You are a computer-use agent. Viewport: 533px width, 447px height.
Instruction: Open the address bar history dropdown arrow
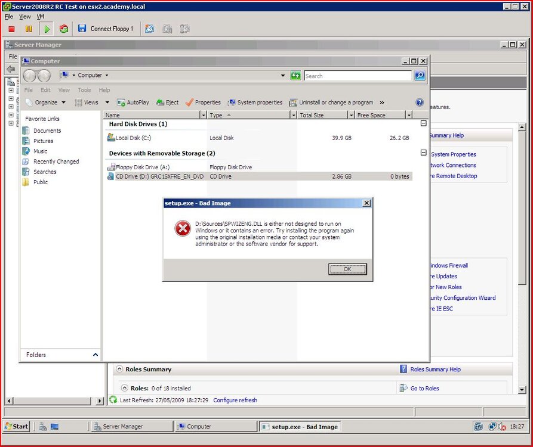[x=283, y=75]
